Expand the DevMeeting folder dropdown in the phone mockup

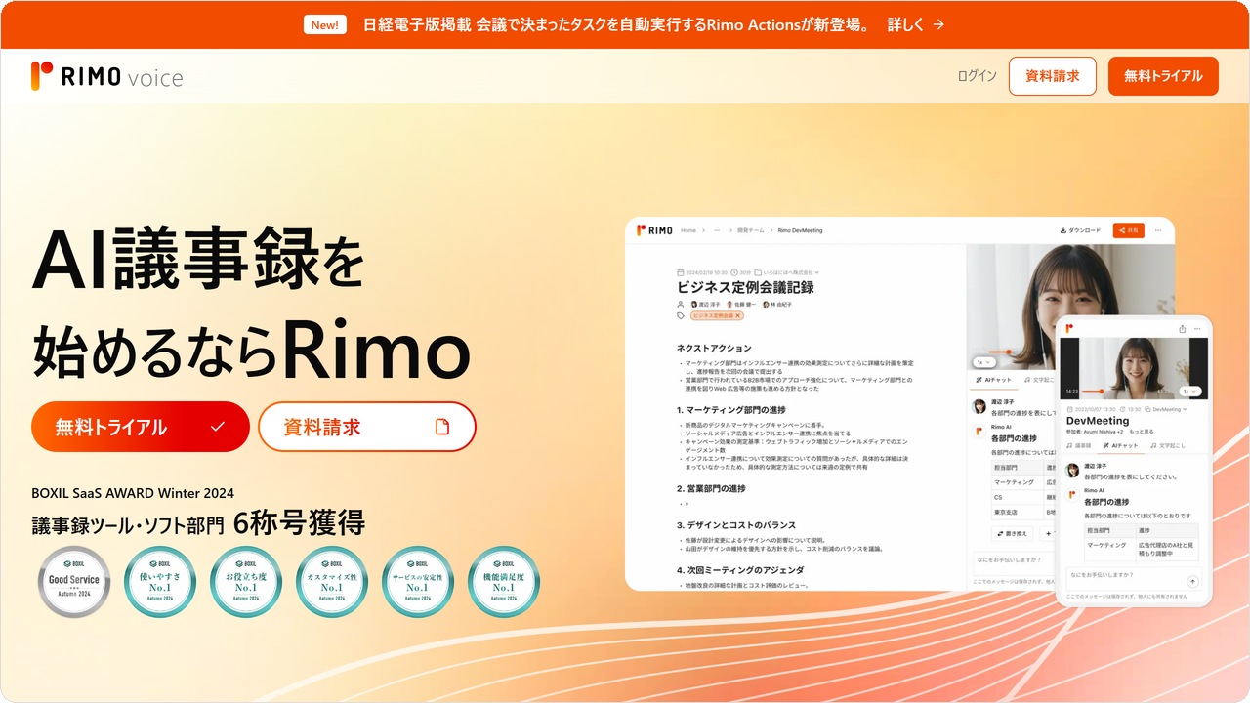tap(1166, 410)
